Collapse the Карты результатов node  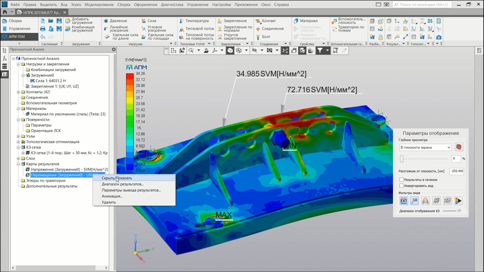(x=18, y=164)
